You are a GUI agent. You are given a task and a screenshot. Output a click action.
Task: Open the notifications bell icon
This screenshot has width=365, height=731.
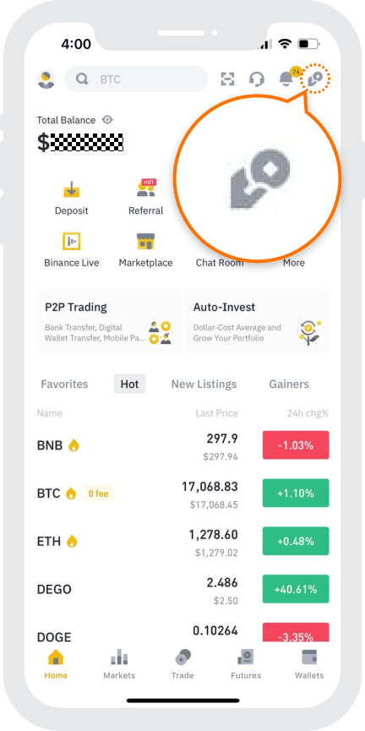pos(286,79)
